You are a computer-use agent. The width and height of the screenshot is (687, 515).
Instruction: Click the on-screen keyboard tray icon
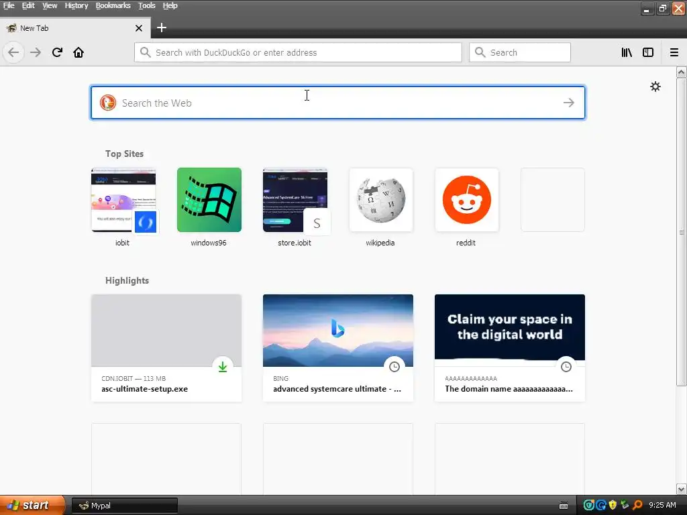point(564,506)
